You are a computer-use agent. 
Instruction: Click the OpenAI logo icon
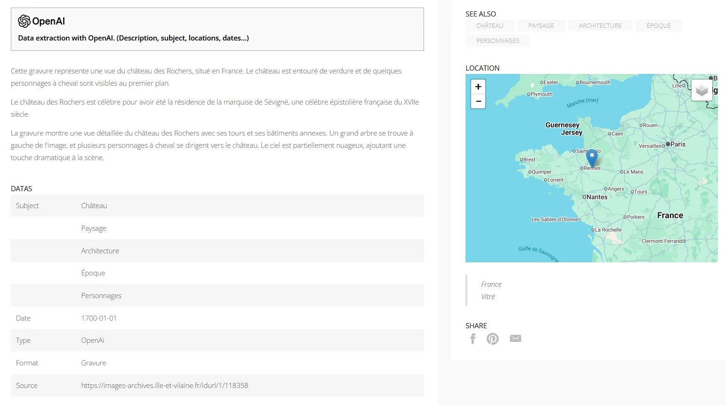pyautogui.click(x=24, y=21)
